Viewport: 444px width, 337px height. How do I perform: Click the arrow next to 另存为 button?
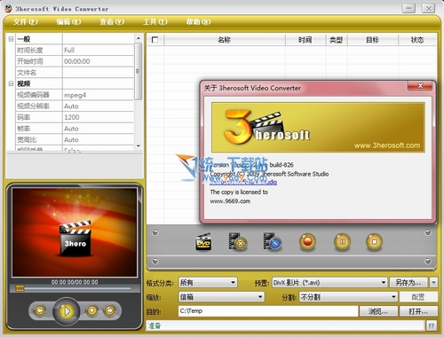click(x=433, y=283)
